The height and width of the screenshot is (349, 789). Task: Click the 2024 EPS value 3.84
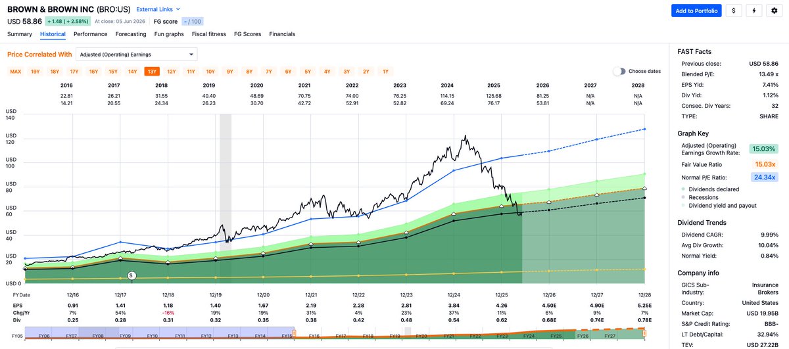pos(454,306)
